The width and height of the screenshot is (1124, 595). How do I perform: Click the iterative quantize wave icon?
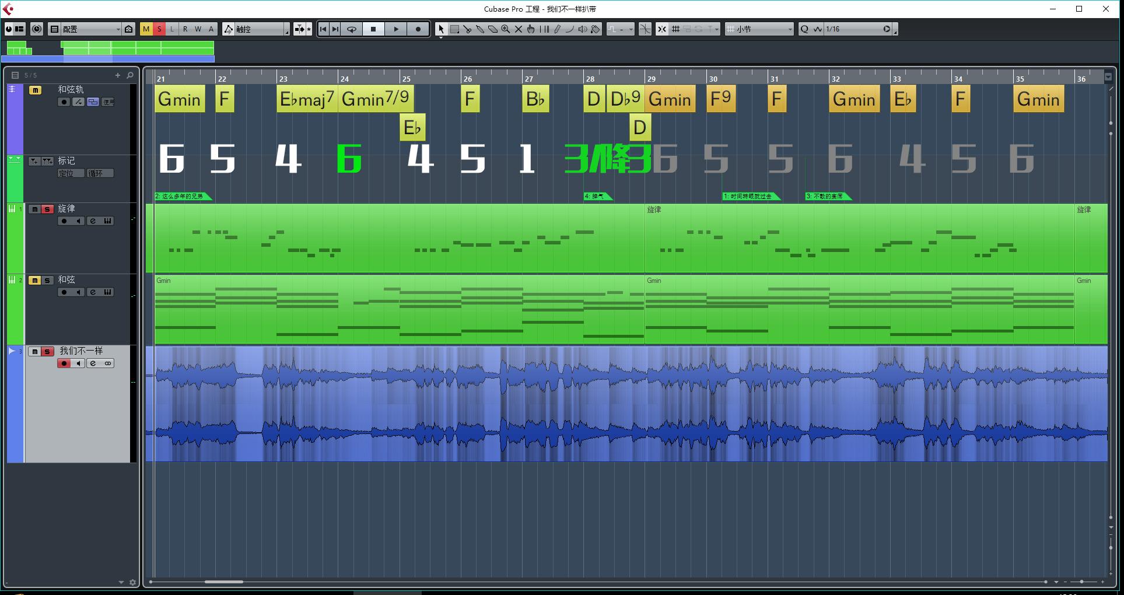pyautogui.click(x=817, y=29)
